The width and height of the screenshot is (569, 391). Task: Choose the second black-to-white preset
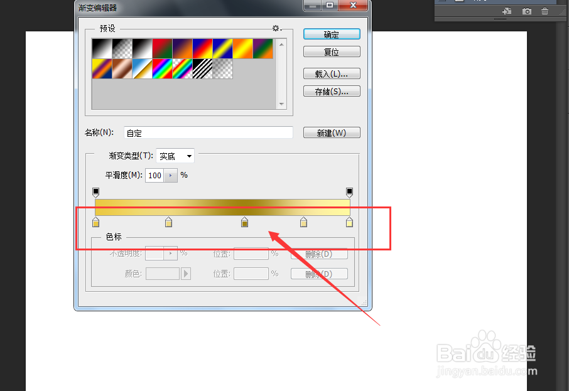coord(142,48)
